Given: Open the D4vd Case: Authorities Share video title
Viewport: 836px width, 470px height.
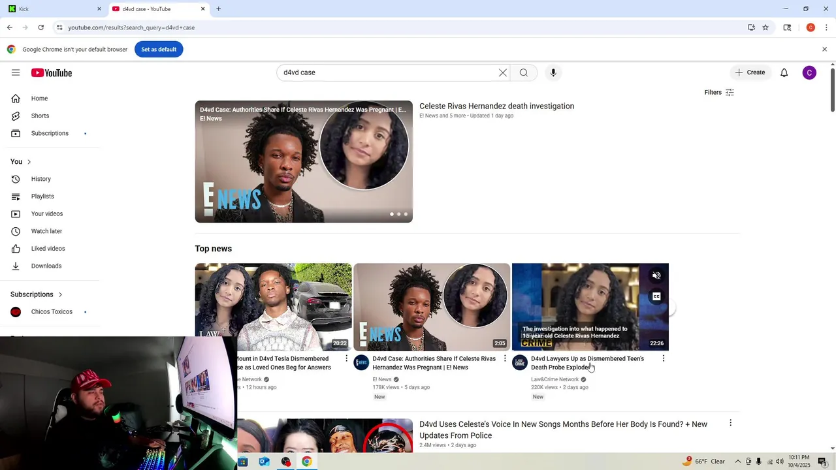Looking at the screenshot, I should click(x=434, y=363).
